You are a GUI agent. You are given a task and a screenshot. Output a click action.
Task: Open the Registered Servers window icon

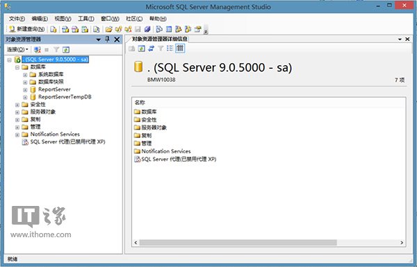[x=159, y=29]
